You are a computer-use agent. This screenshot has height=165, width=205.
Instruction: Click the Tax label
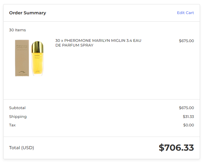point(12,125)
